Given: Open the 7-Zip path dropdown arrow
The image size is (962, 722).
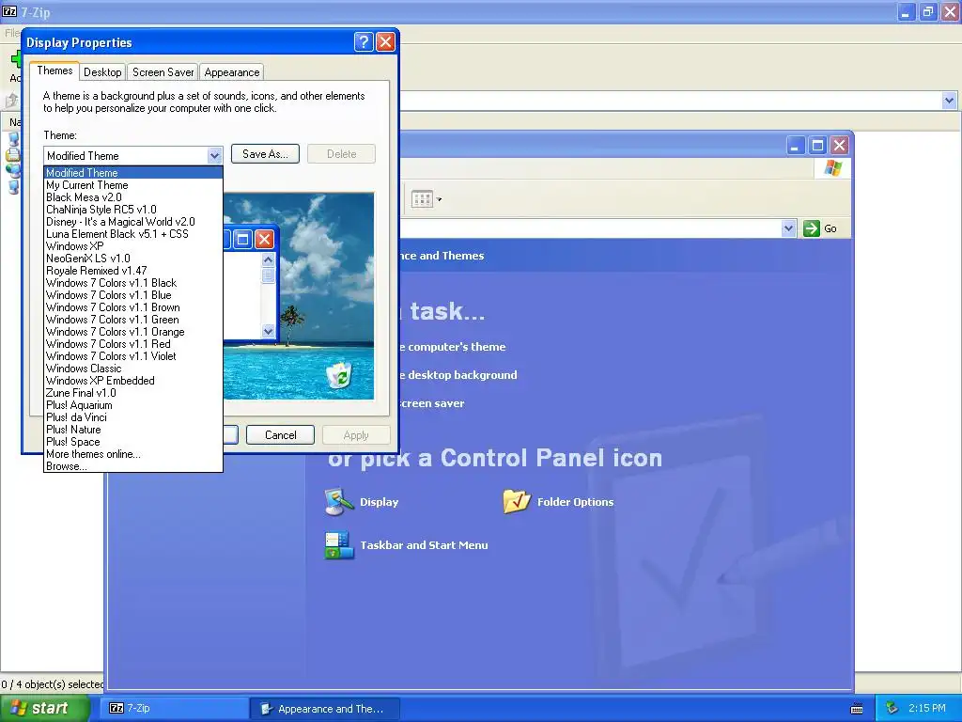Looking at the screenshot, I should 949,101.
